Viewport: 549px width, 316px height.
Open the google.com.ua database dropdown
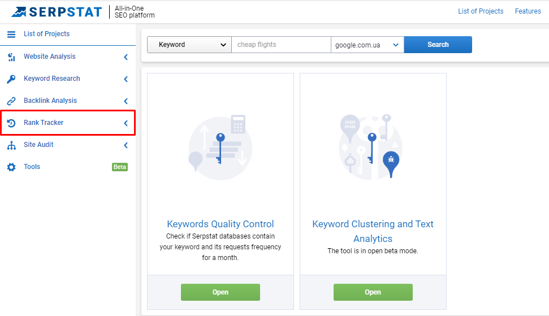pyautogui.click(x=368, y=45)
